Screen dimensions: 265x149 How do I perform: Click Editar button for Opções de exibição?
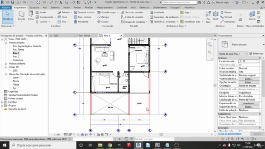click(248, 82)
